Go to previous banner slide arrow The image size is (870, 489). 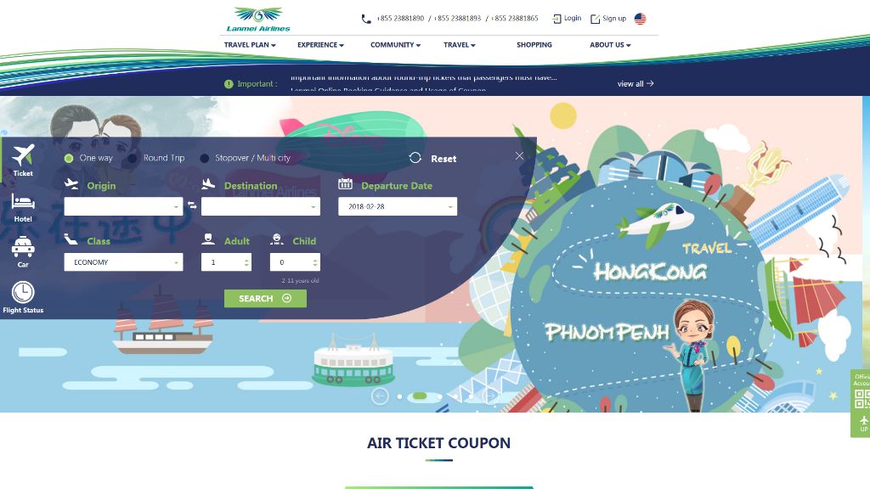(x=380, y=396)
